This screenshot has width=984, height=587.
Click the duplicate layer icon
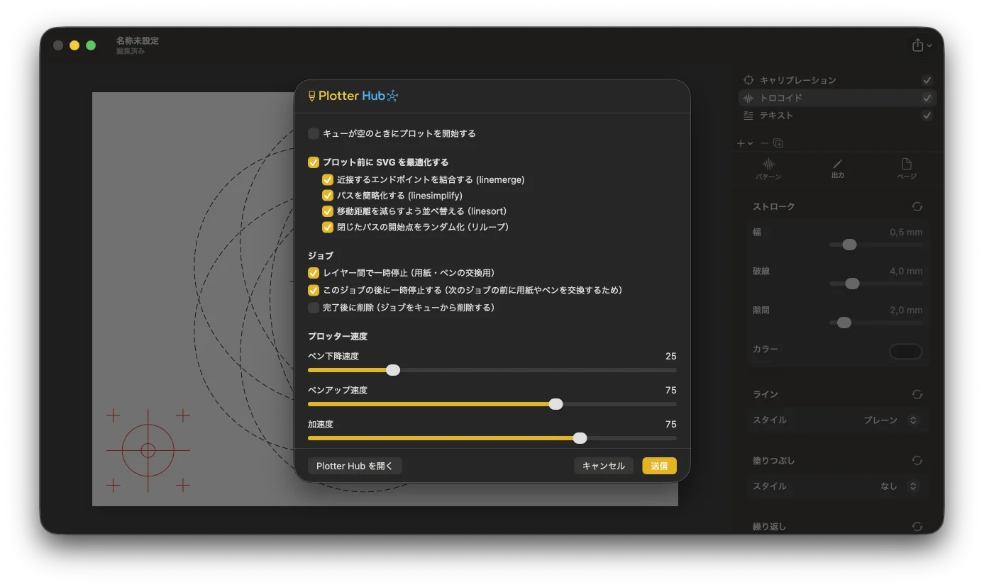pos(778,143)
